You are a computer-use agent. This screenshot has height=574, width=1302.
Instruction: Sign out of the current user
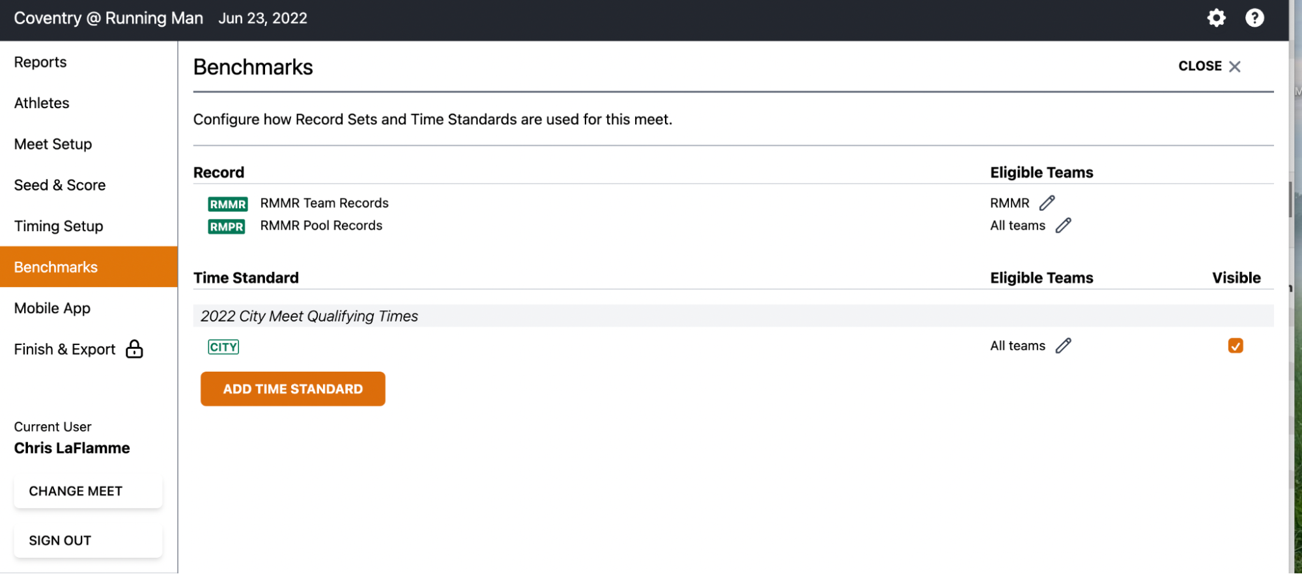point(88,541)
